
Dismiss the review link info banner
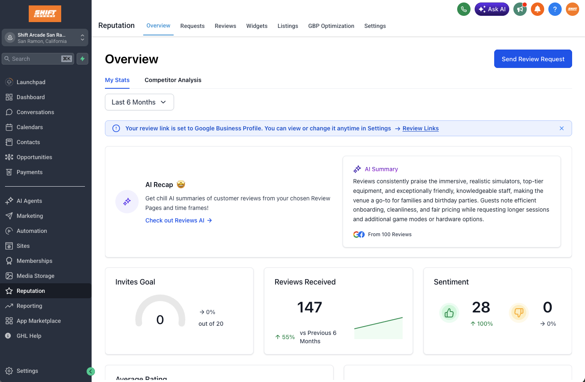561,128
